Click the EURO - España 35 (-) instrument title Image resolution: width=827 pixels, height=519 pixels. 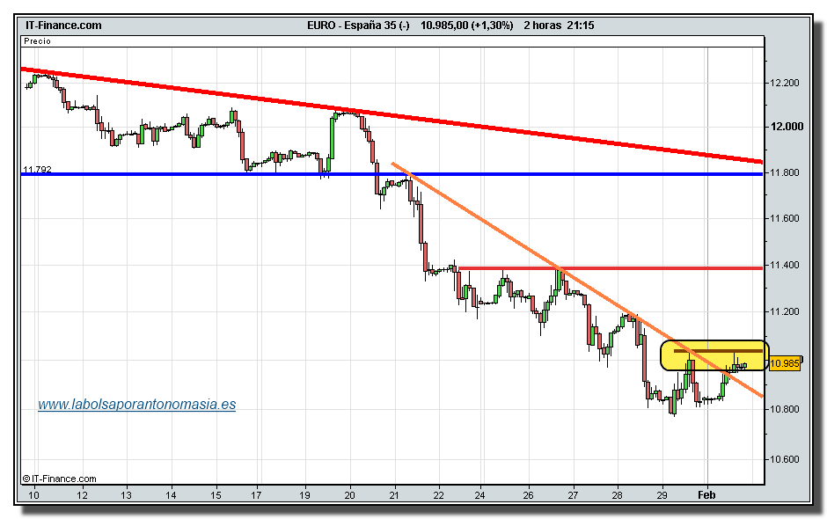click(358, 26)
